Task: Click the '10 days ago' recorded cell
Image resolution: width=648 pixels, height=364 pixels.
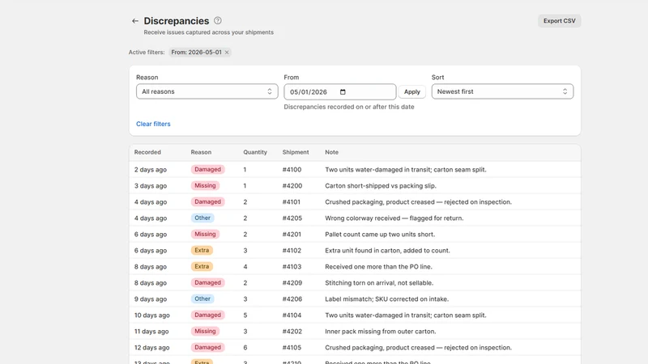Action: click(x=152, y=315)
